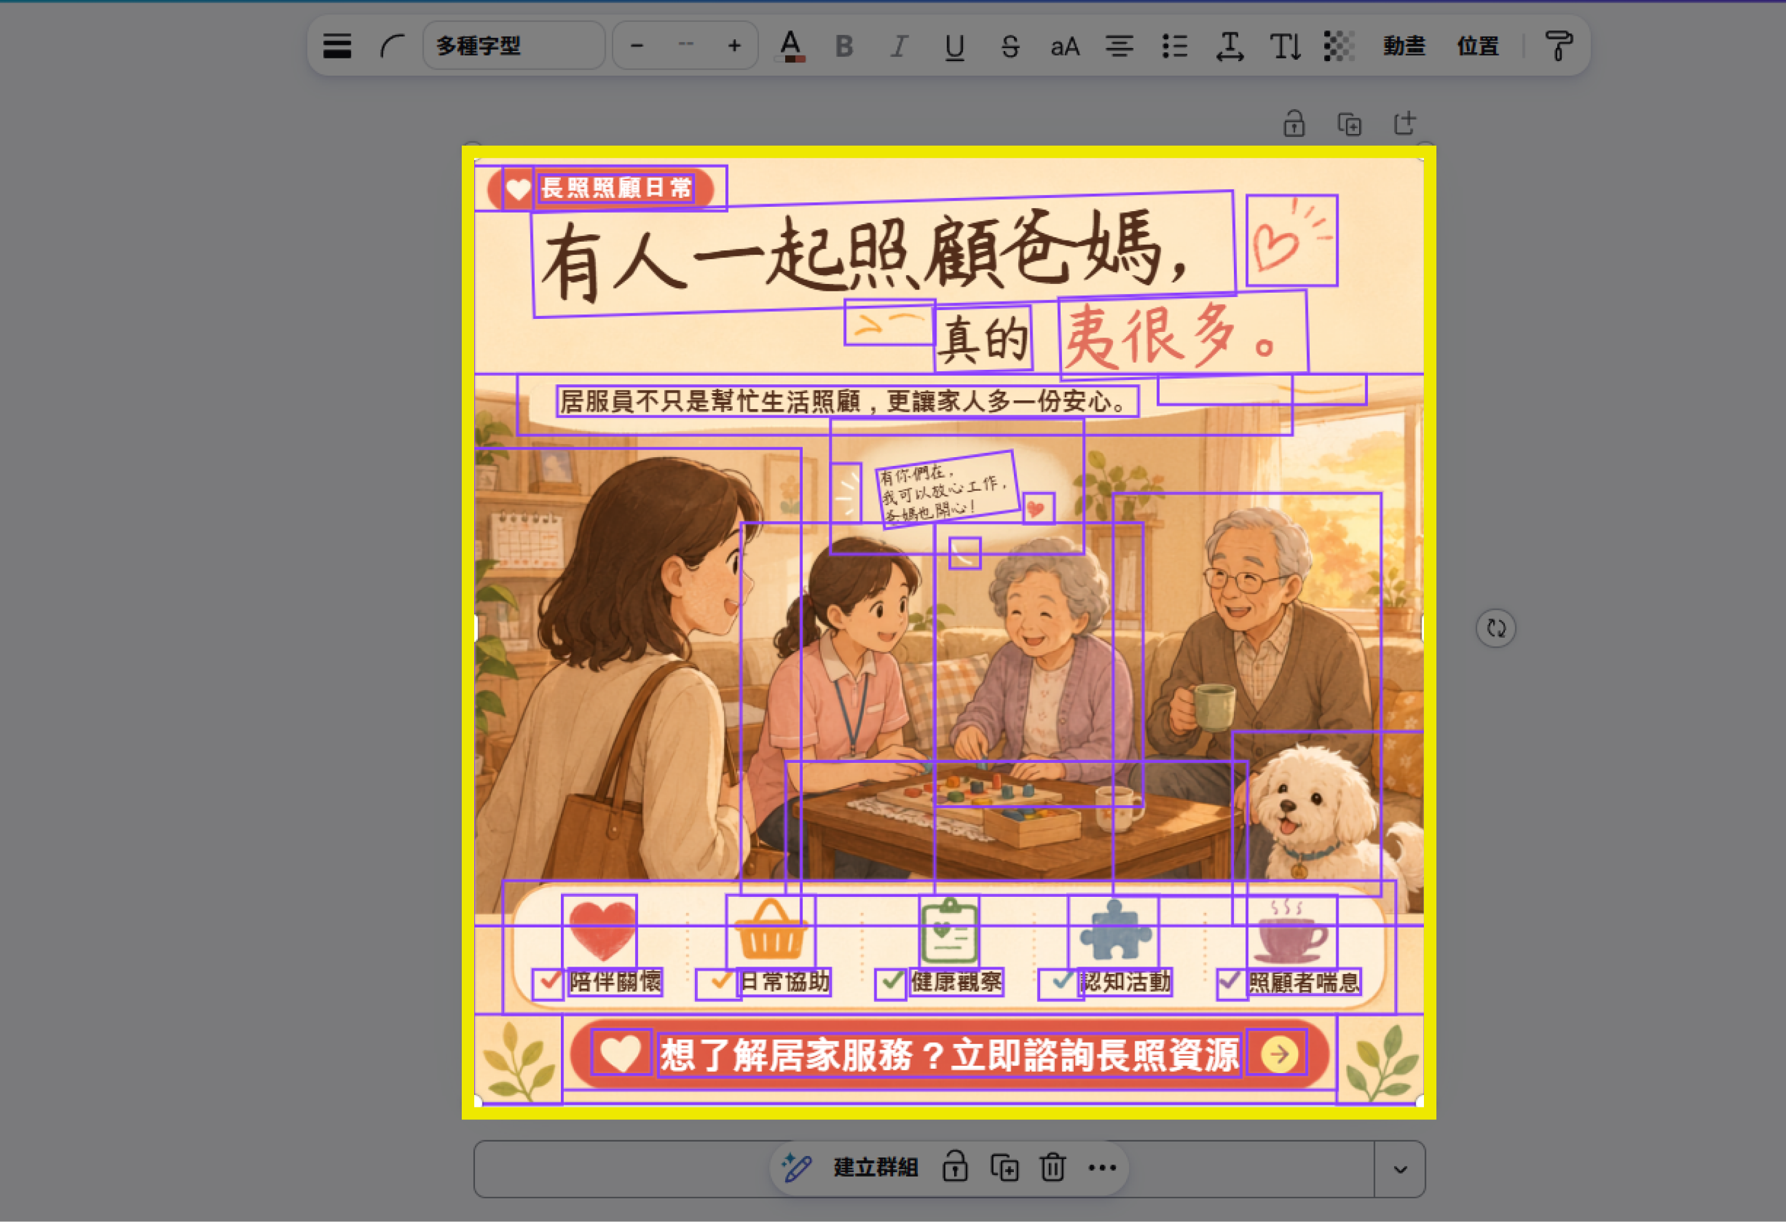This screenshot has width=1786, height=1222.
Task: Toggle strikethrough formatting
Action: point(1010,47)
